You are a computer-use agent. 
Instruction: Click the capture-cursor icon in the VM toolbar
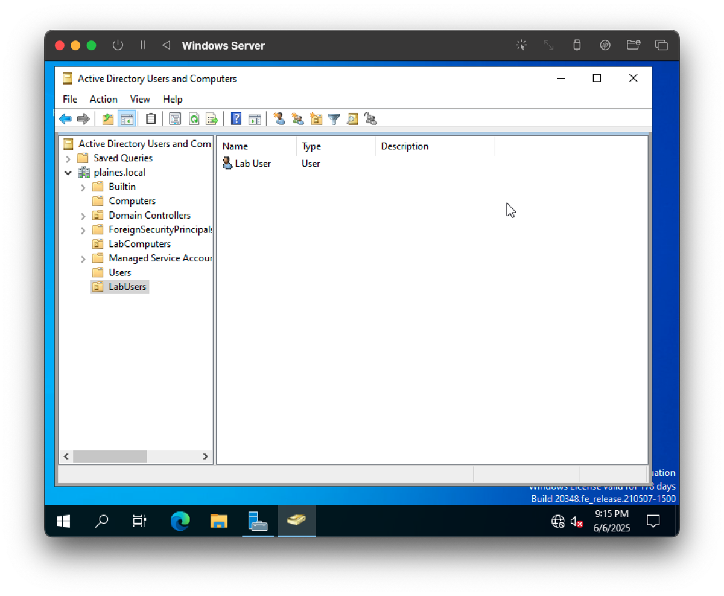pos(521,45)
